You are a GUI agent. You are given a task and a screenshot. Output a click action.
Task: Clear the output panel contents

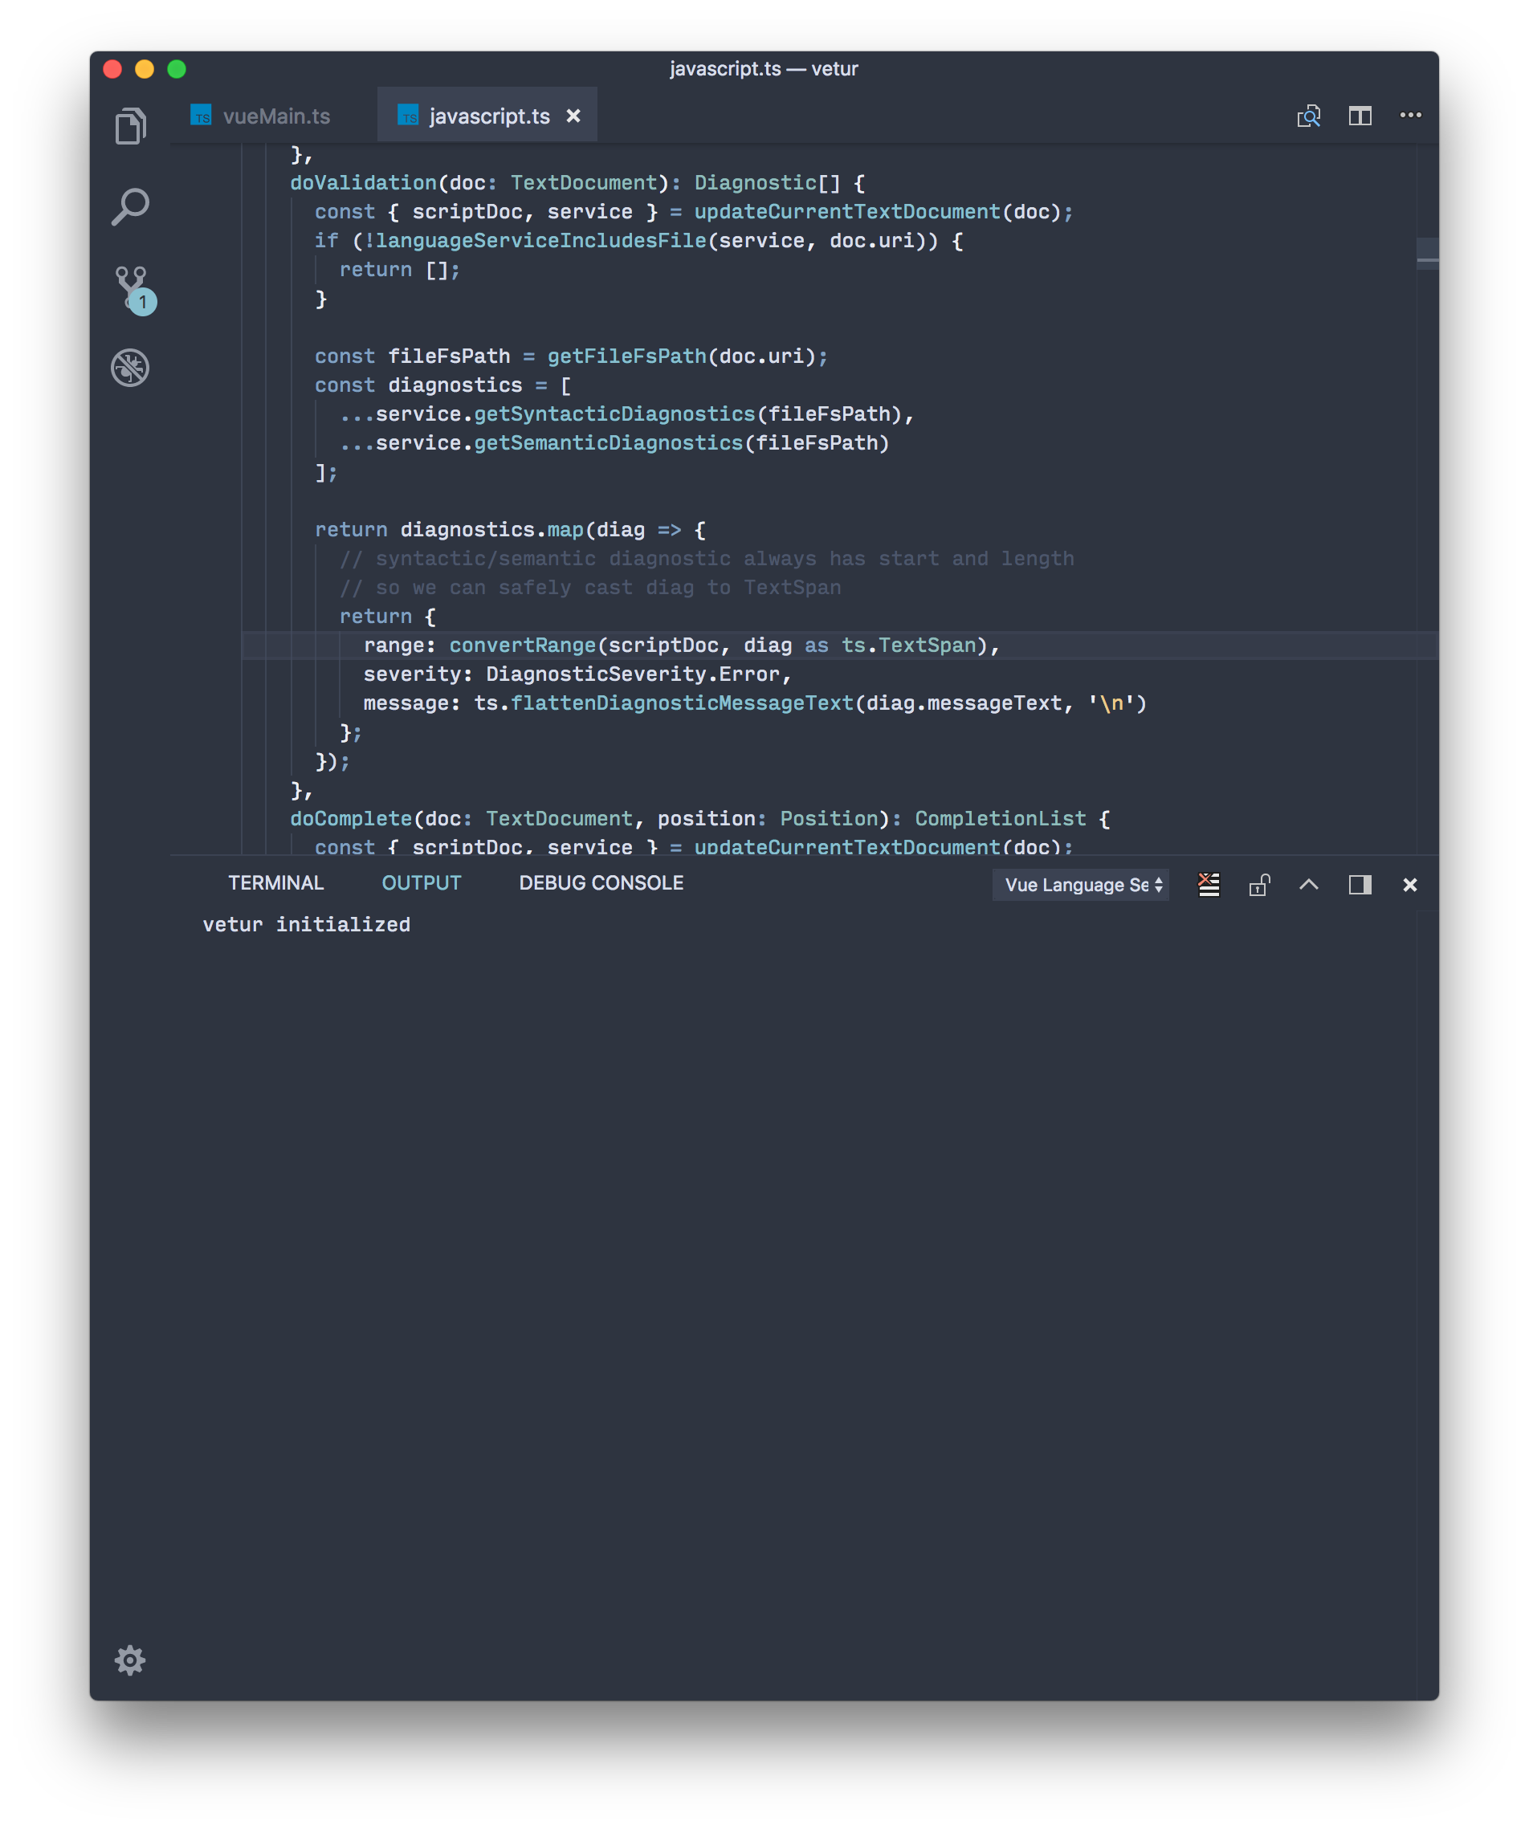(x=1209, y=885)
